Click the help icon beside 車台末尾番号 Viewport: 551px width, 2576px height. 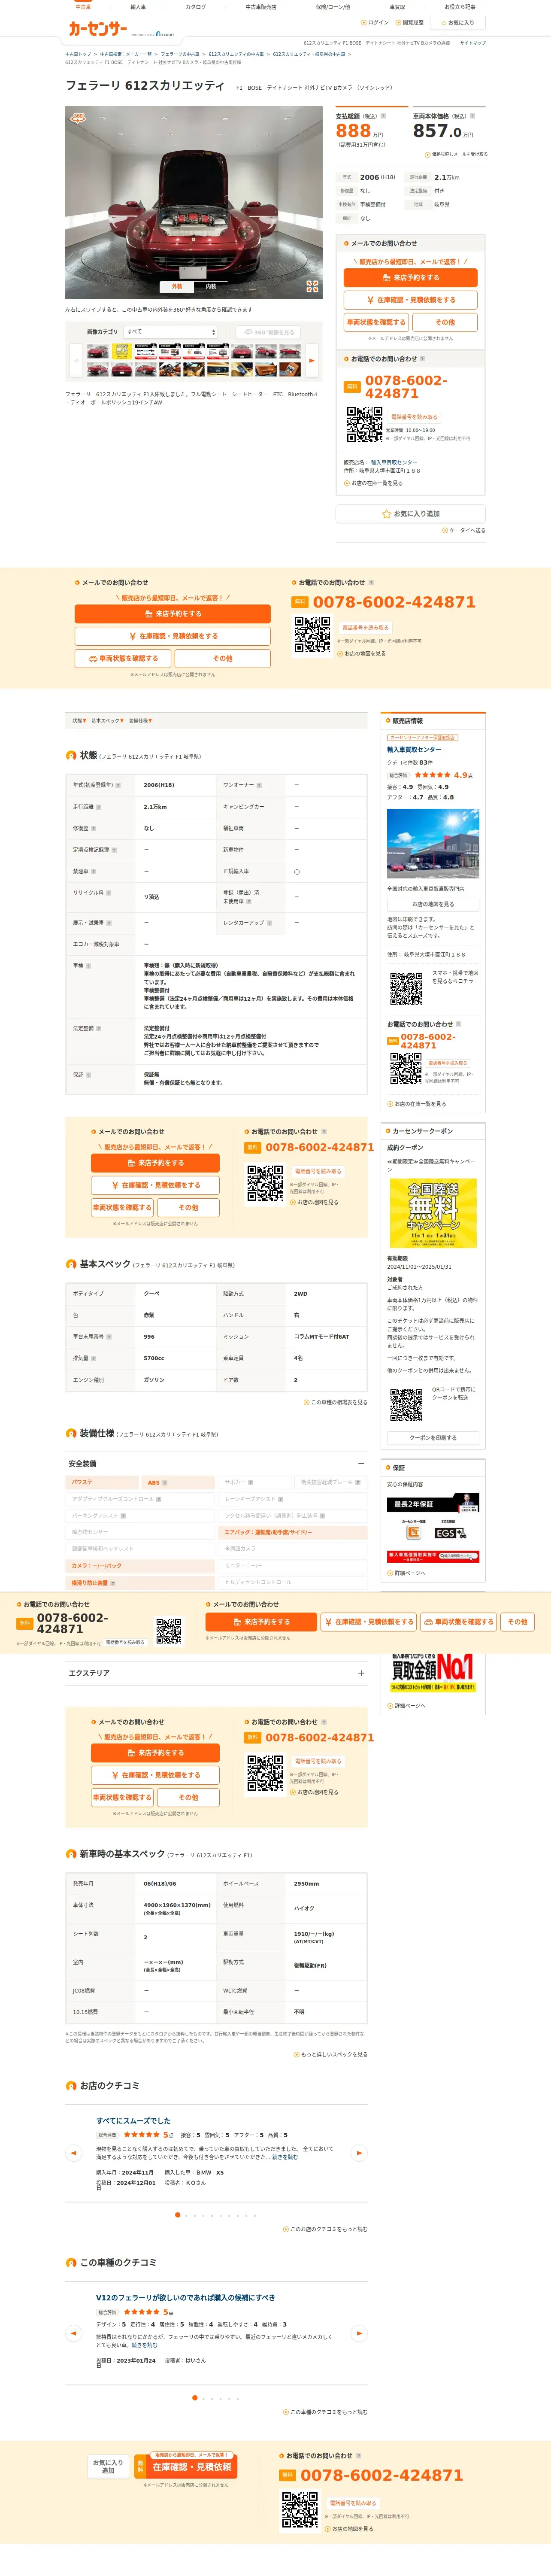[109, 1336]
